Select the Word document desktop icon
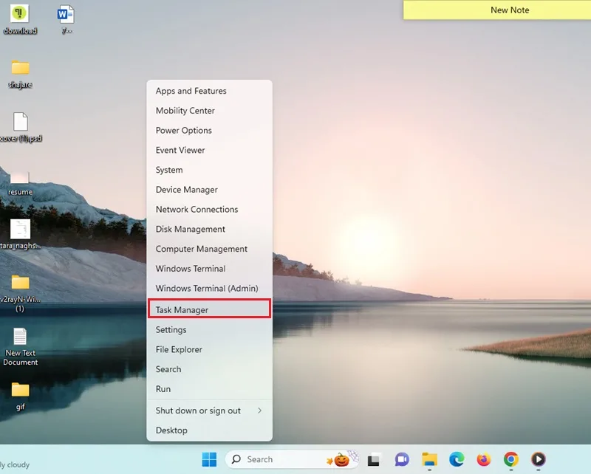 point(66,20)
